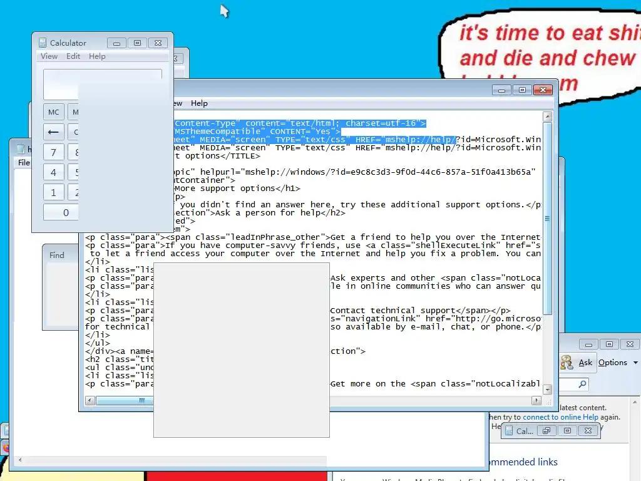
Task: Close the main Calculator window
Action: pos(158,43)
